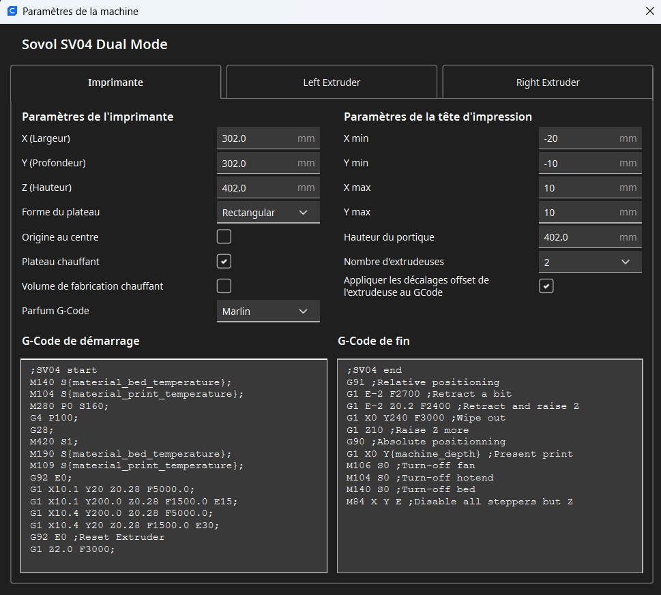Enable Volume de fabrication chauffant checkbox
The width and height of the screenshot is (661, 595).
coord(224,286)
